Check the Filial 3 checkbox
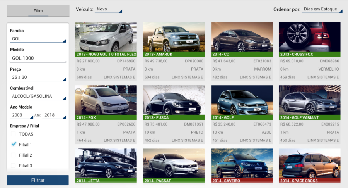The width and height of the screenshot is (348, 188). pos(13,166)
